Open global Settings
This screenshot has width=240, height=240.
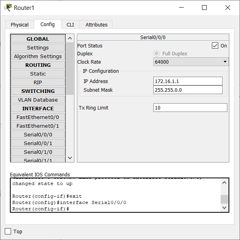(x=38, y=47)
